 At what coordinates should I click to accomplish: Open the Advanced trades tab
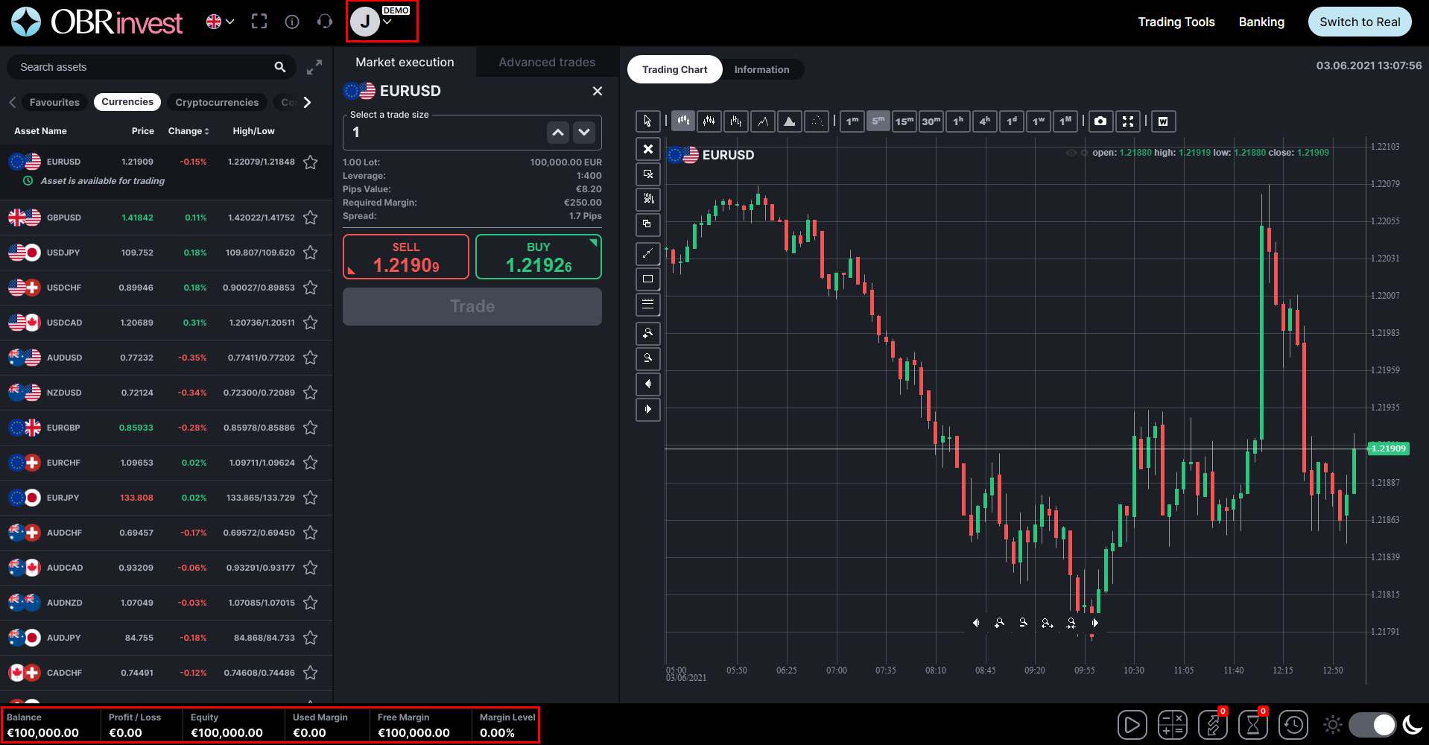tap(546, 62)
